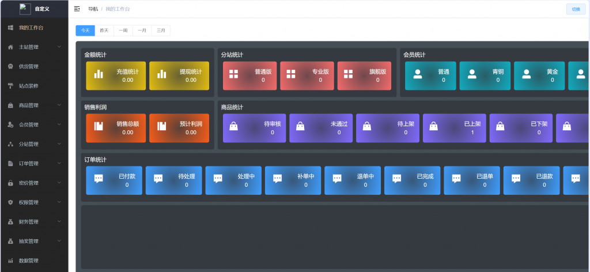Open 站点装修 menu item
The width and height of the screenshot is (590, 272).
pyautogui.click(x=28, y=86)
